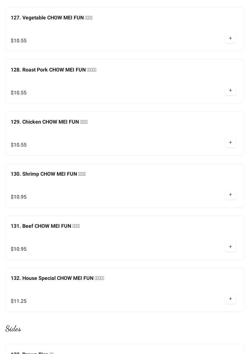
Task: Open the 129 Chicken Chow Mei Fun item
Action: [49, 122]
